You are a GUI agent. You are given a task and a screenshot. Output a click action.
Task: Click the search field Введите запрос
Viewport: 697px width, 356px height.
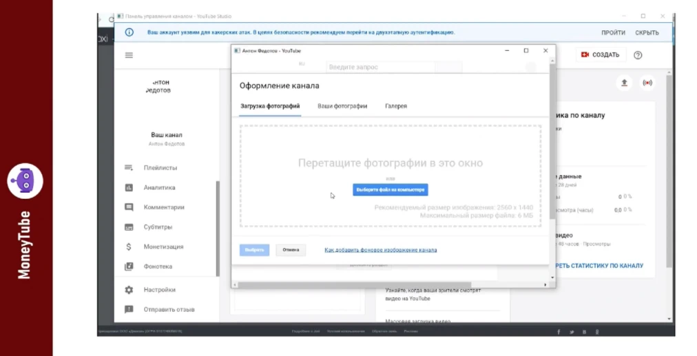(x=380, y=67)
